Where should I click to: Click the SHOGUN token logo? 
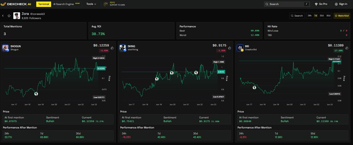coord(6,48)
